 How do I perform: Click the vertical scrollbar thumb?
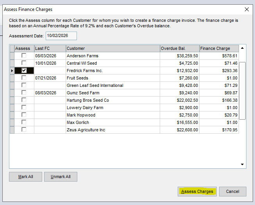coord(243,91)
